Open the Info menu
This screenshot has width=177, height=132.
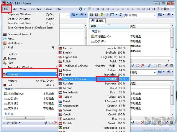(x=58, y=9)
